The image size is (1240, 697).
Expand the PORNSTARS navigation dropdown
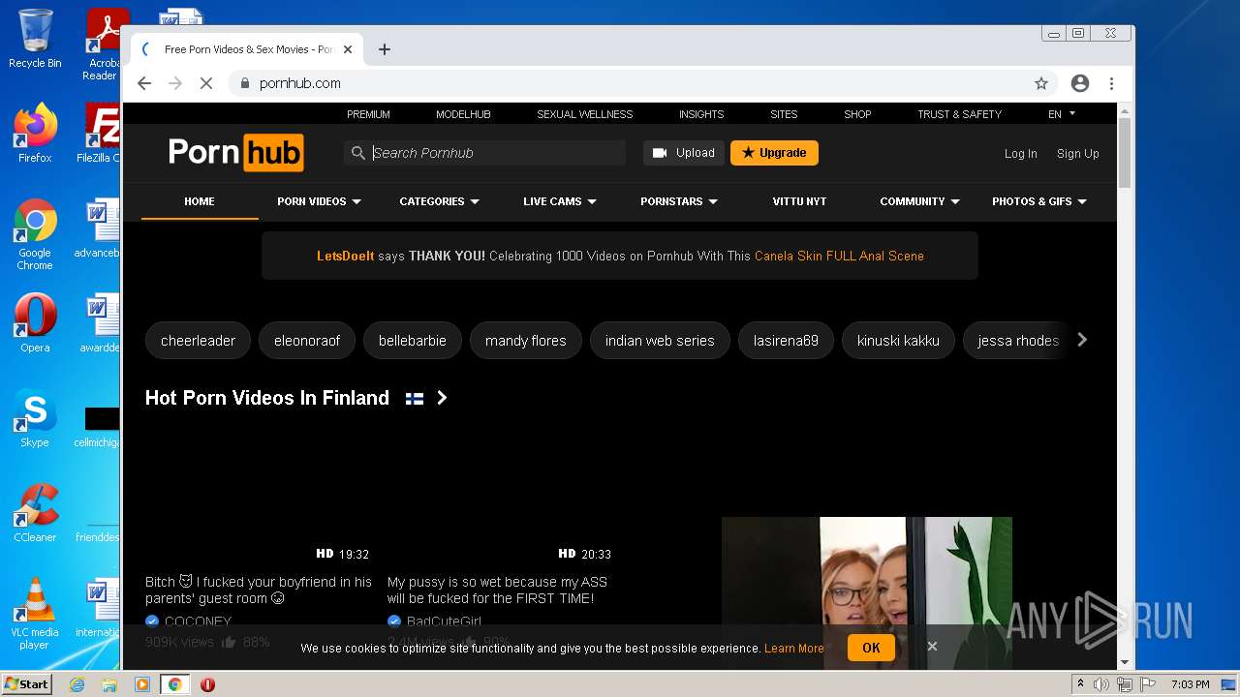679,201
